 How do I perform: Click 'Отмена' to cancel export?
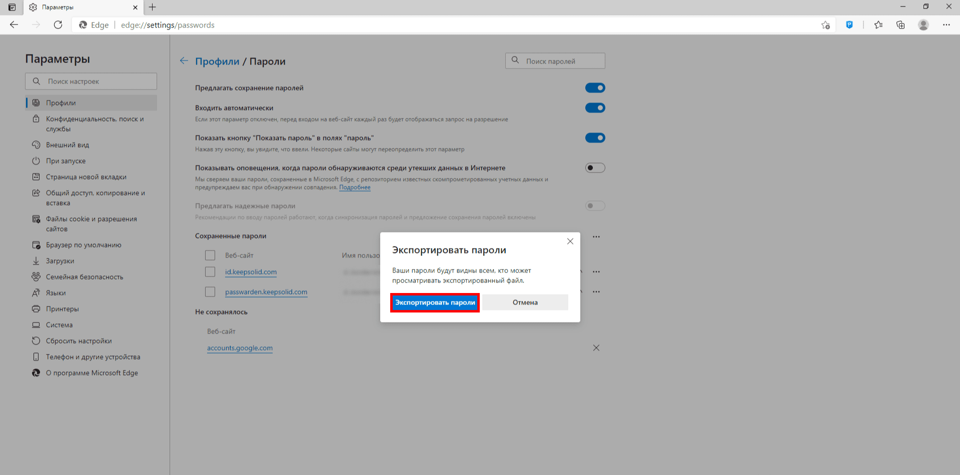[525, 302]
